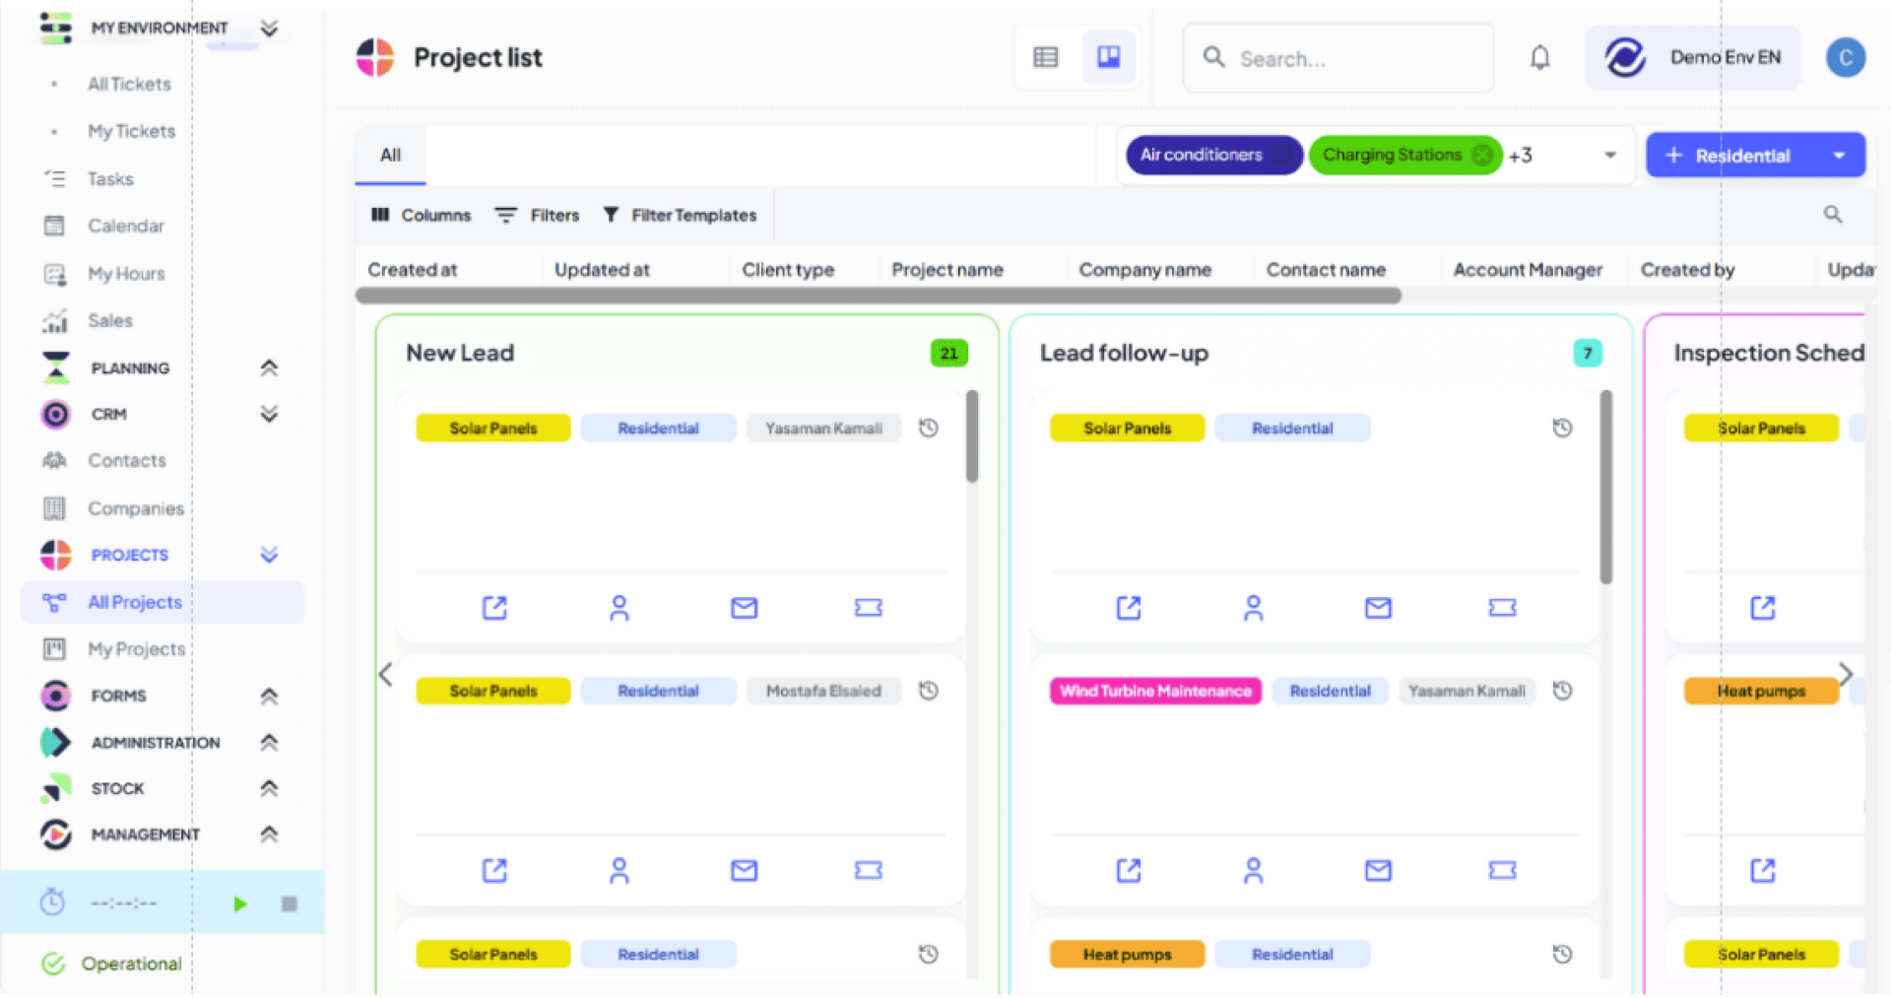Start the time tracker with play button
The image size is (1891, 998).
tap(240, 903)
